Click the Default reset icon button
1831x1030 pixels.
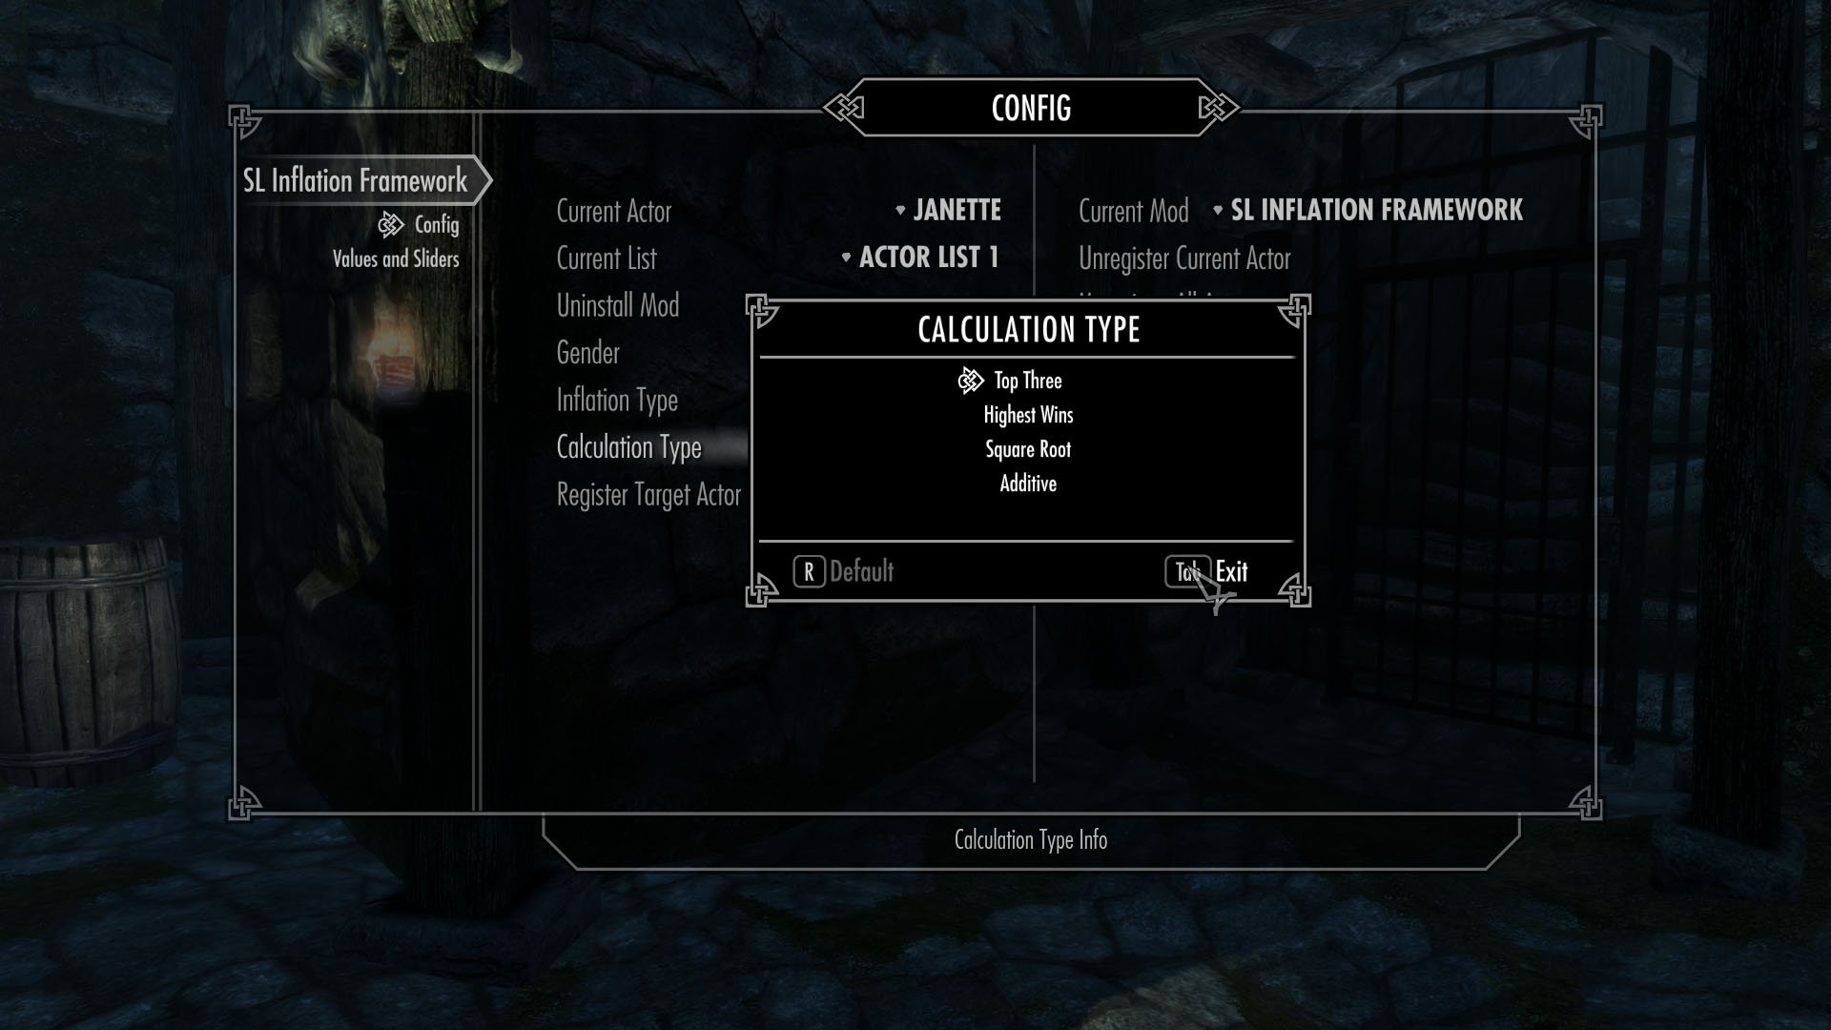coord(810,571)
